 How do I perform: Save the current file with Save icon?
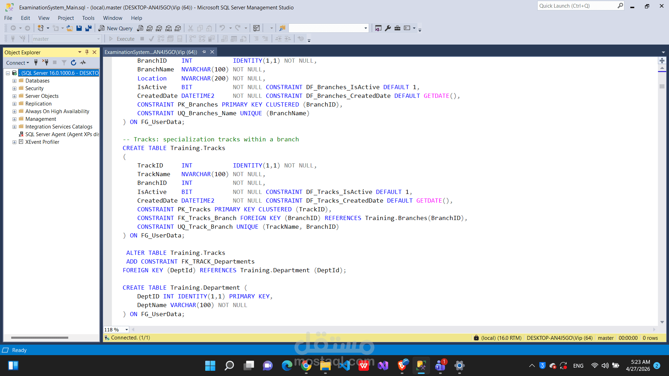[x=79, y=28]
